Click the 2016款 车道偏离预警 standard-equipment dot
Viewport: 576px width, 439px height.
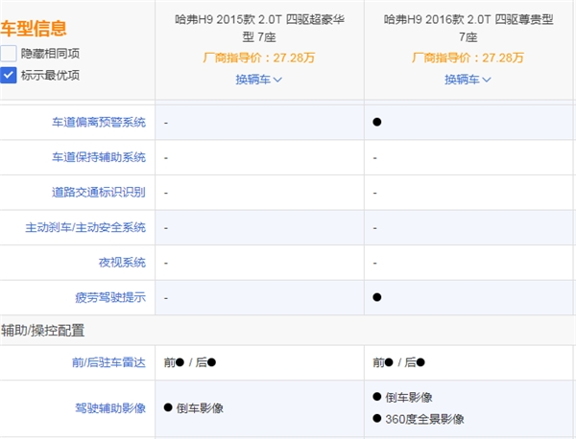pyautogui.click(x=377, y=123)
